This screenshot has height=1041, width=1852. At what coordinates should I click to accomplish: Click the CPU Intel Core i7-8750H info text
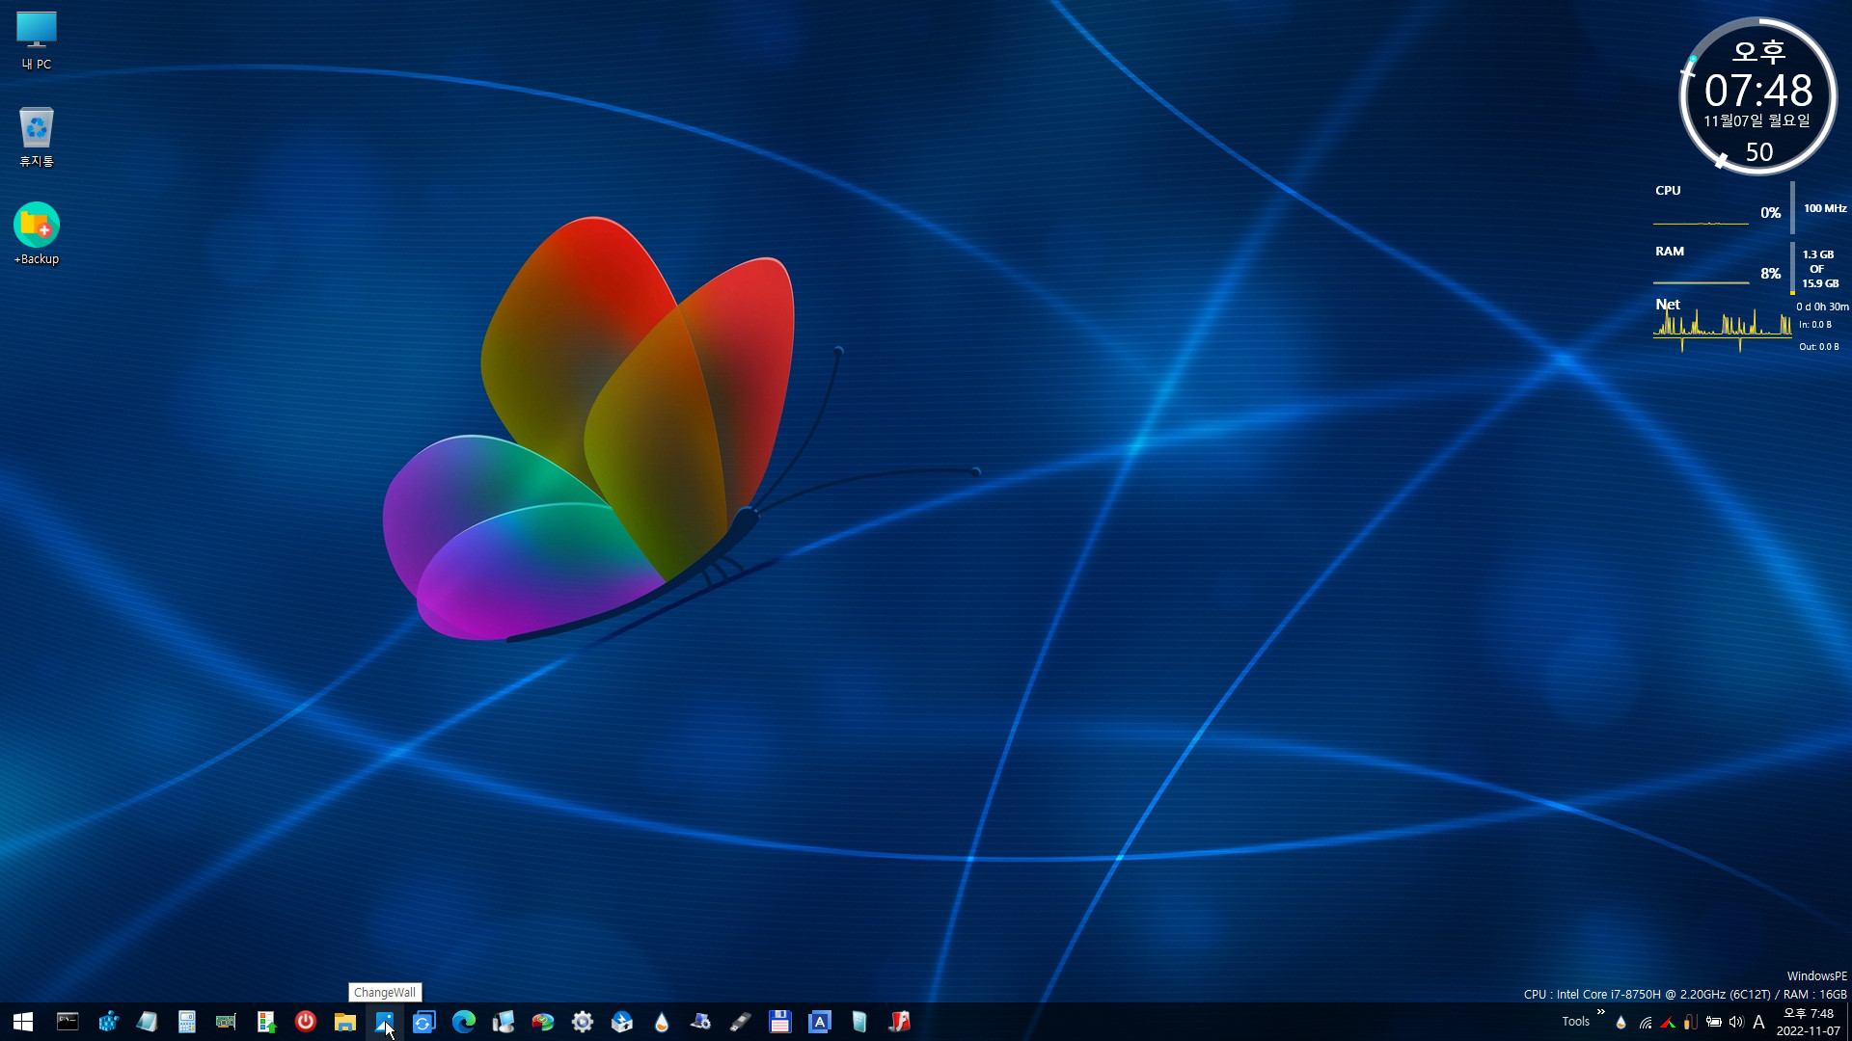point(1685,994)
